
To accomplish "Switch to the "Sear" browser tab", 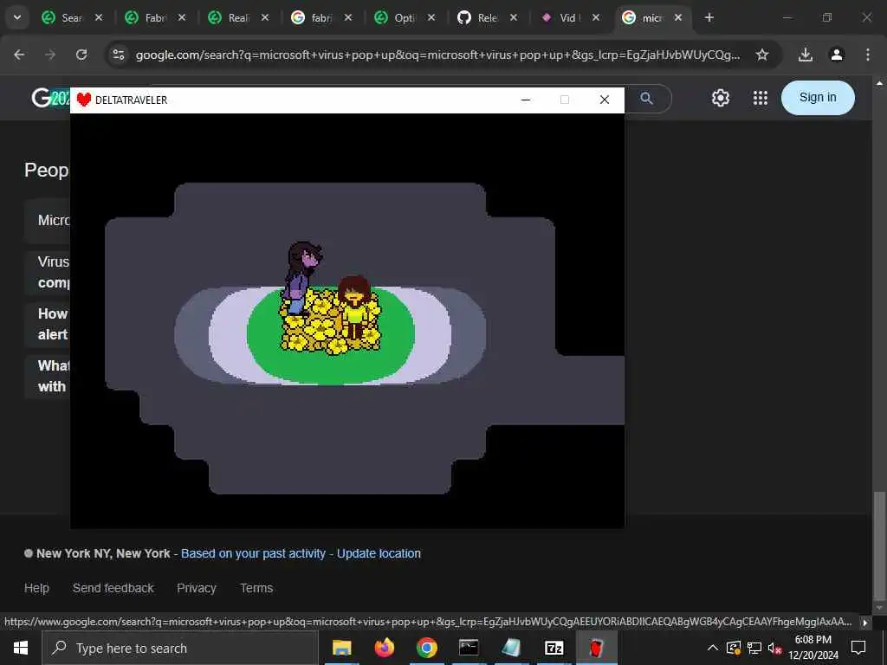I will pyautogui.click(x=62, y=17).
